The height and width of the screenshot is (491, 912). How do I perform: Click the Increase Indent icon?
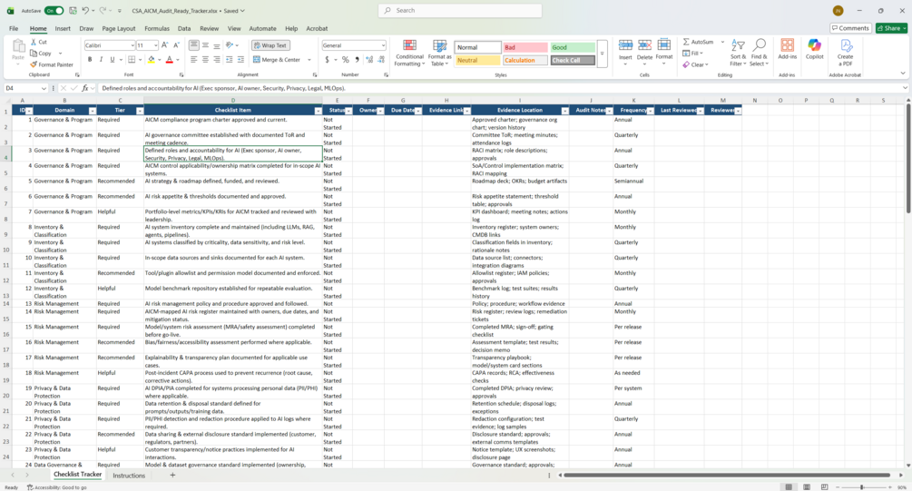pos(241,59)
